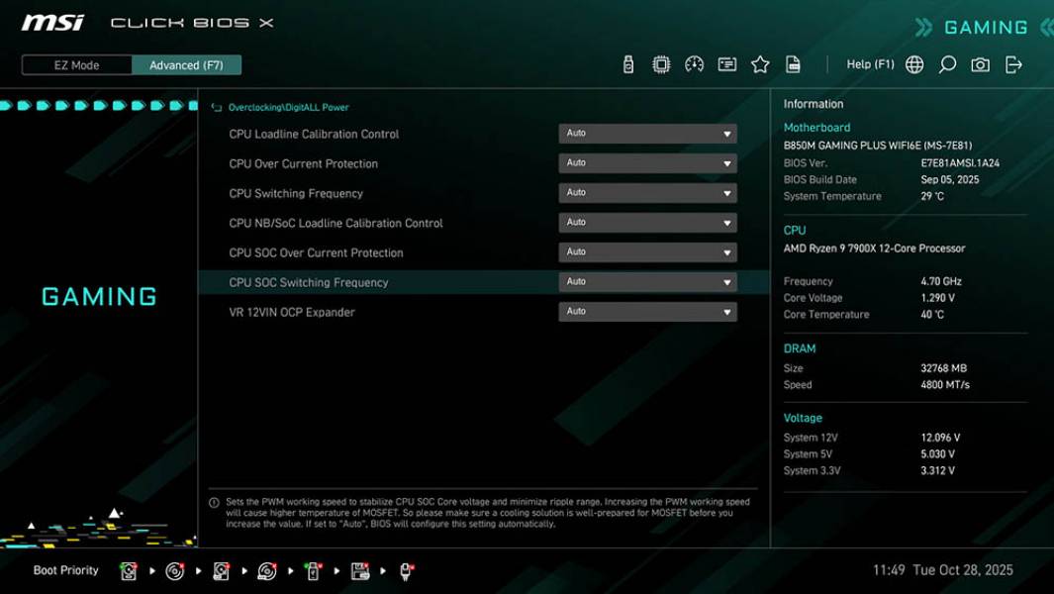Open the Favorites star icon
Image resolution: width=1054 pixels, height=594 pixels.
click(x=760, y=62)
